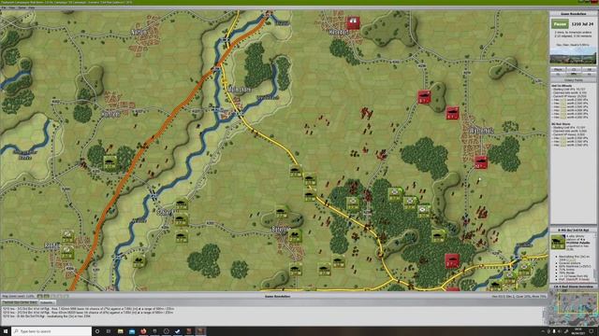The image size is (599, 336).
Task: Click the third message log line about neutralizing fire
Action: [47, 316]
